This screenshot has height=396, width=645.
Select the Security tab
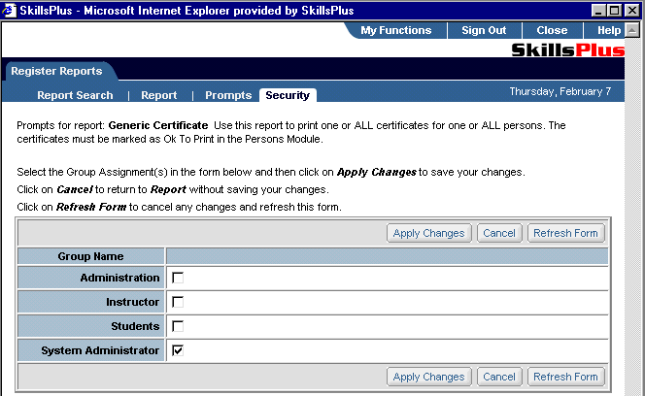coord(288,95)
